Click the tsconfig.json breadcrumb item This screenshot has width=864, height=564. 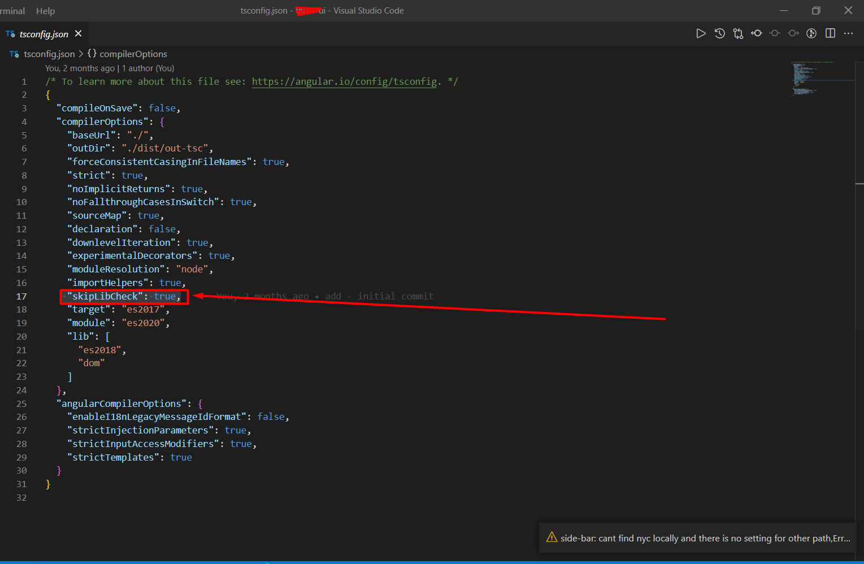[x=49, y=54]
